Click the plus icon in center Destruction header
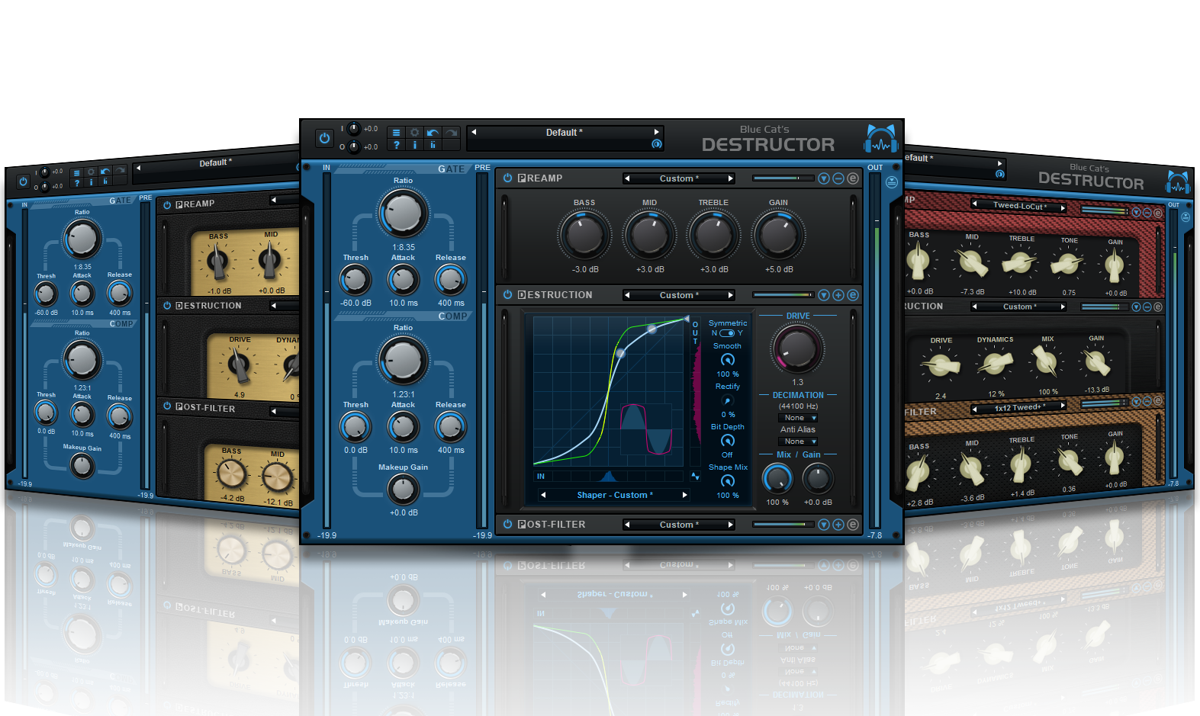 click(838, 295)
